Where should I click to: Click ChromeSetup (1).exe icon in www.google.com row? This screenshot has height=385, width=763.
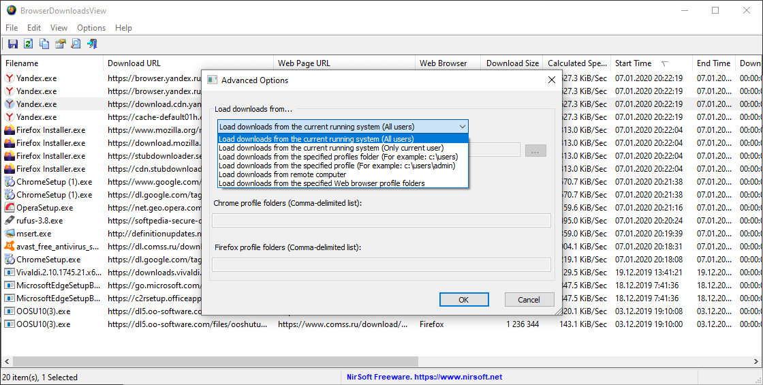10,181
